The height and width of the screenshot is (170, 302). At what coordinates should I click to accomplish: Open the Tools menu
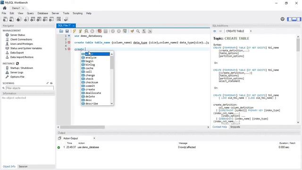click(x=66, y=13)
